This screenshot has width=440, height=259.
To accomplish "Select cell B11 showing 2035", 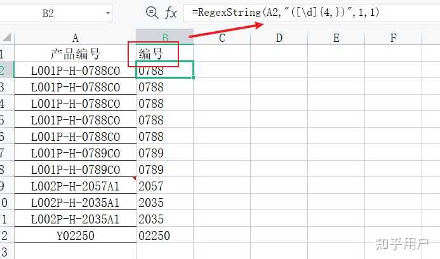I will coord(164,218).
